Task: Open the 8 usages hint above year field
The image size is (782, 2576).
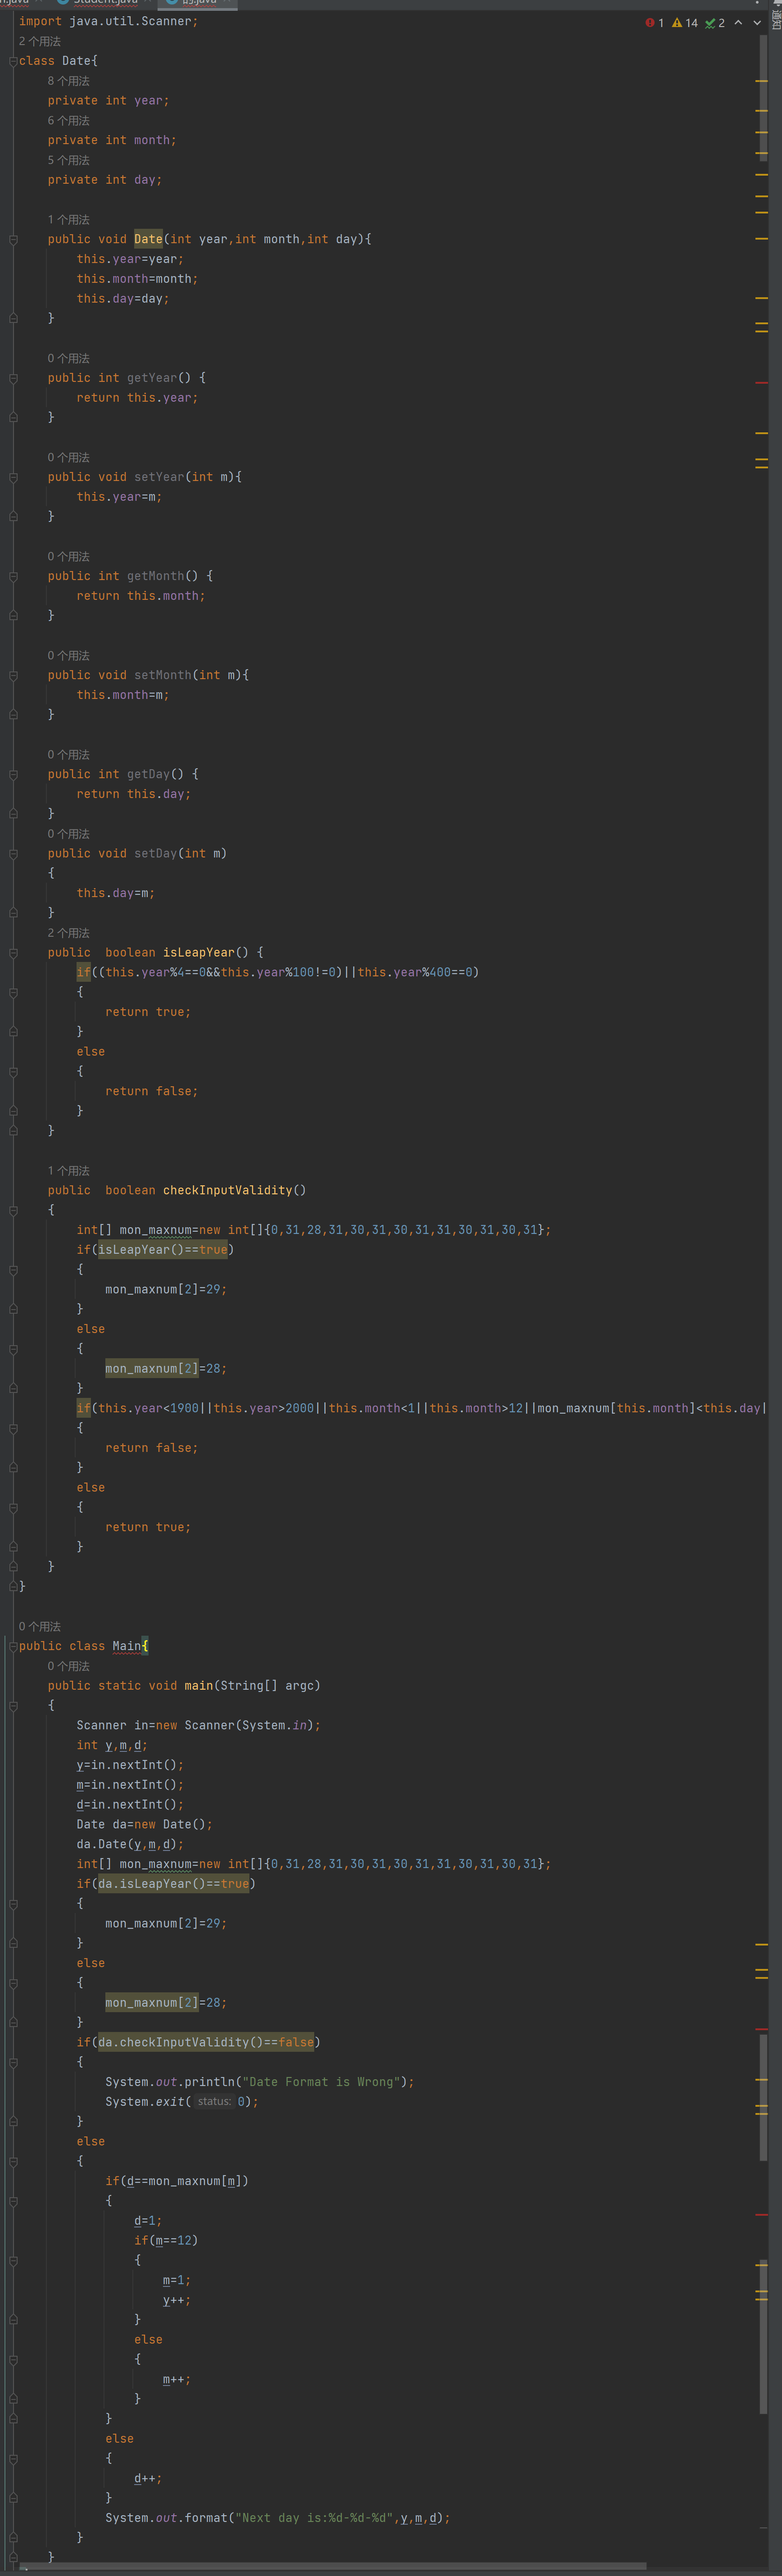Action: pos(69,81)
